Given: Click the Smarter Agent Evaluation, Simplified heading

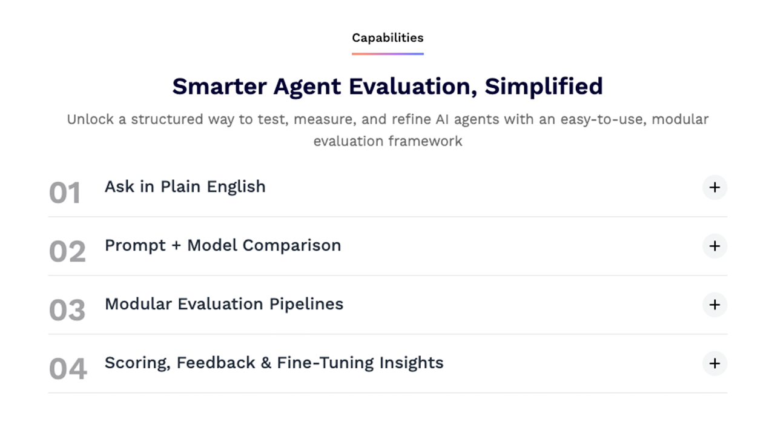Looking at the screenshot, I should point(387,86).
